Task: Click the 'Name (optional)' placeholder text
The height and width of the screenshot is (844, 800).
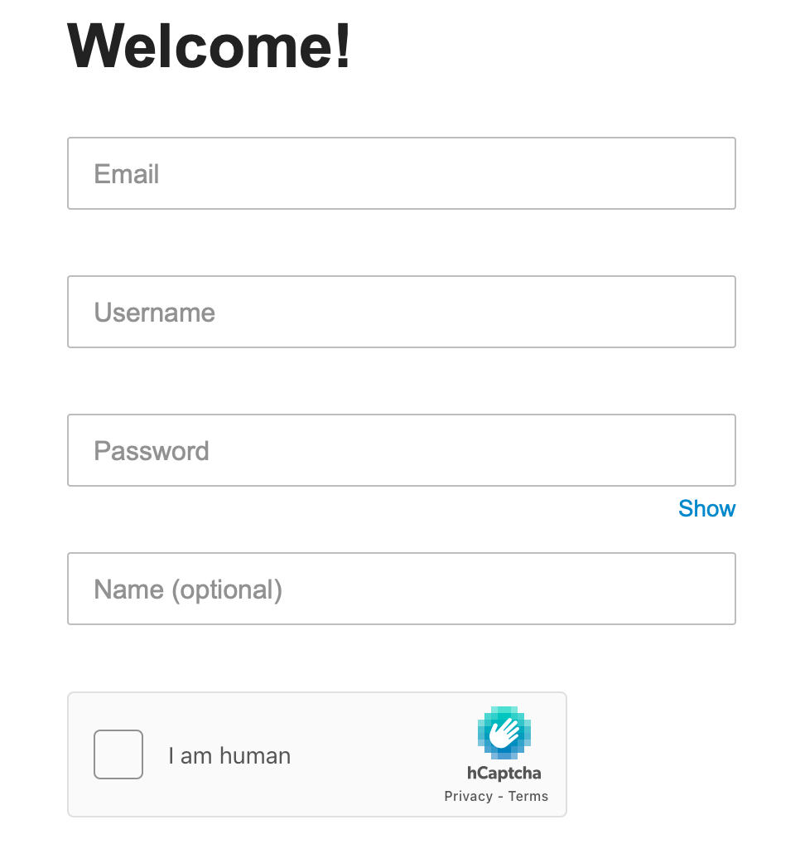Action: [x=188, y=589]
